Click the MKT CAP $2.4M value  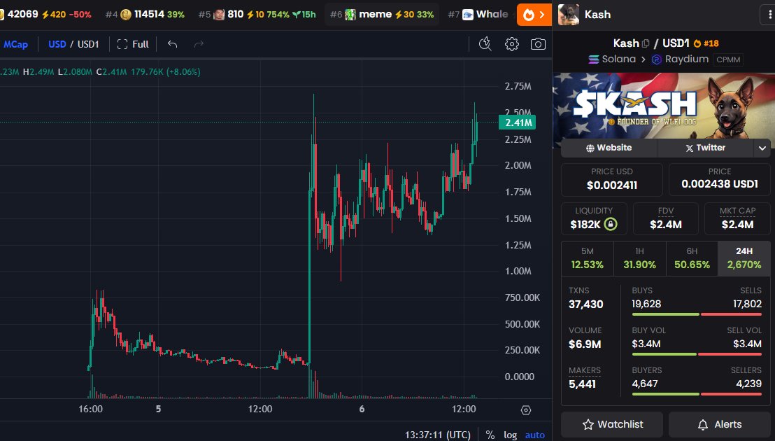pos(737,225)
